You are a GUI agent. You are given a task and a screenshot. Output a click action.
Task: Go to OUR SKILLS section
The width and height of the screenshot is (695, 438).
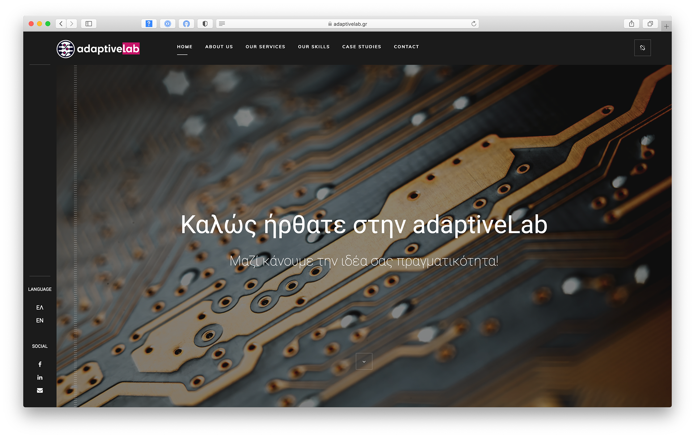(314, 47)
